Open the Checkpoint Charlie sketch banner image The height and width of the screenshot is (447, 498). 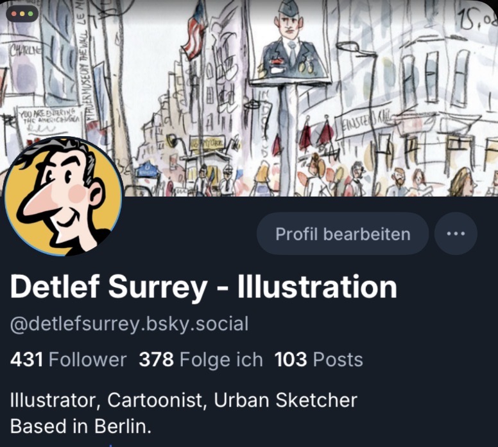coord(249,98)
